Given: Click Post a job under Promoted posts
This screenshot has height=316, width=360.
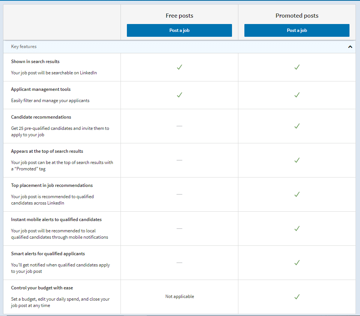Looking at the screenshot, I should point(297,30).
